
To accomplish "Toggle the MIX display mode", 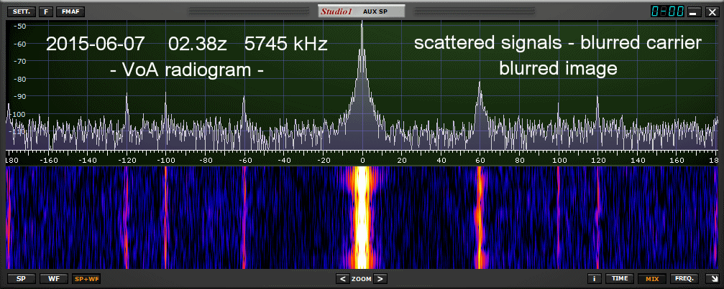I will tap(651, 278).
